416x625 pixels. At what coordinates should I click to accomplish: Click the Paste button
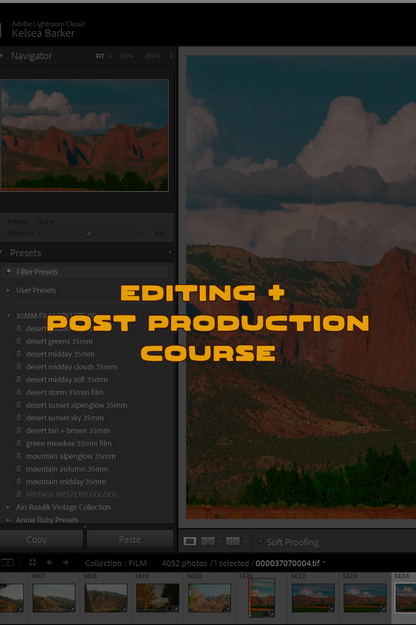[x=130, y=540]
